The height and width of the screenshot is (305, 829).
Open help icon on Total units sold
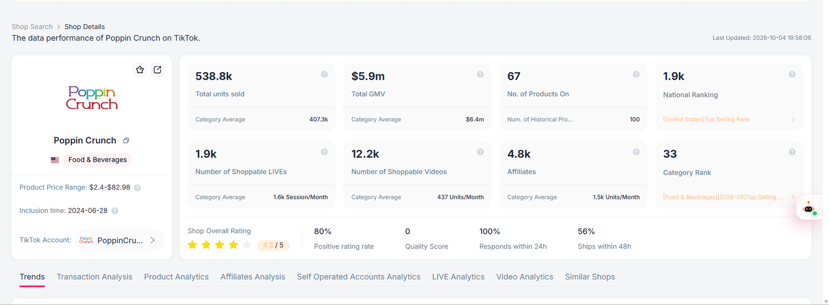pyautogui.click(x=324, y=75)
